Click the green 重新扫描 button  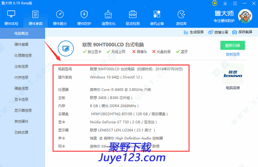click(x=233, y=45)
